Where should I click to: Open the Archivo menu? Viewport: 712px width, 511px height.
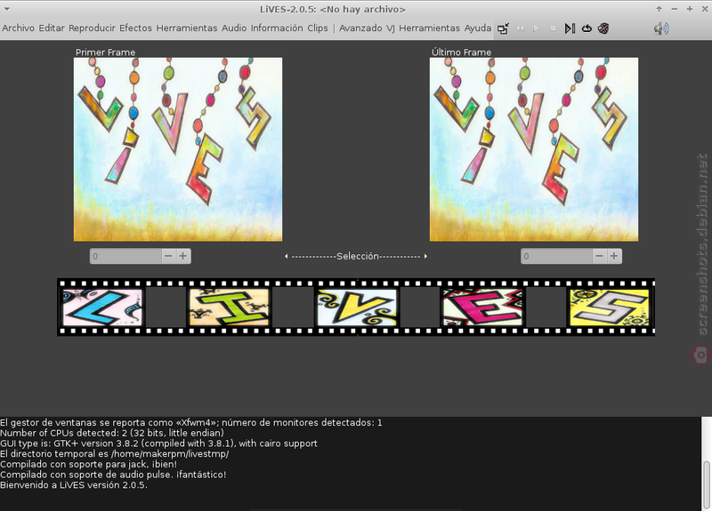(x=18, y=28)
